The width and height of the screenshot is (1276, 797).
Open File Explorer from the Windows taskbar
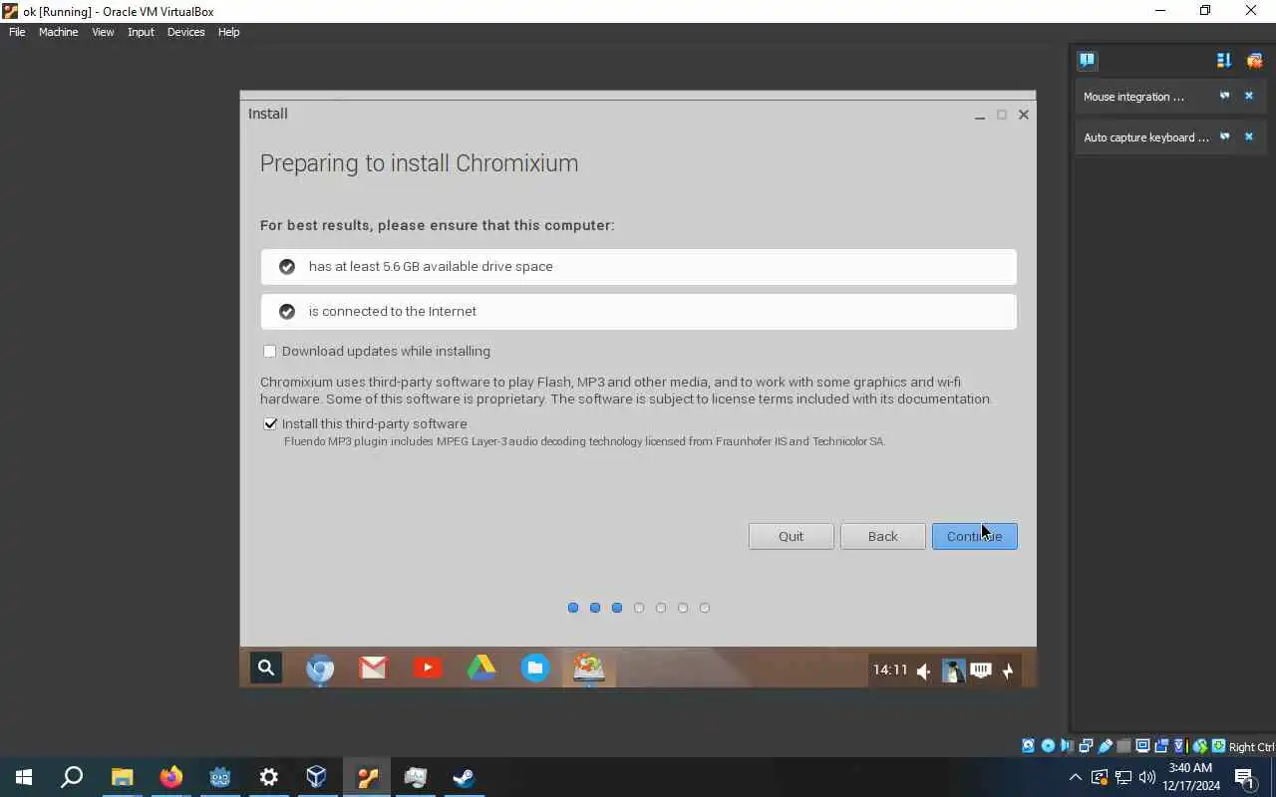click(x=122, y=777)
